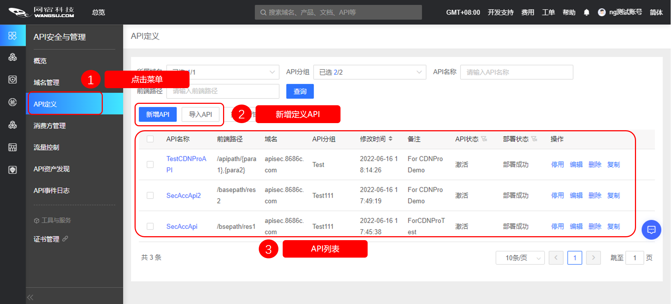The image size is (671, 304).
Task: Check the SecAccApi row checkbox
Action: pyautogui.click(x=150, y=227)
